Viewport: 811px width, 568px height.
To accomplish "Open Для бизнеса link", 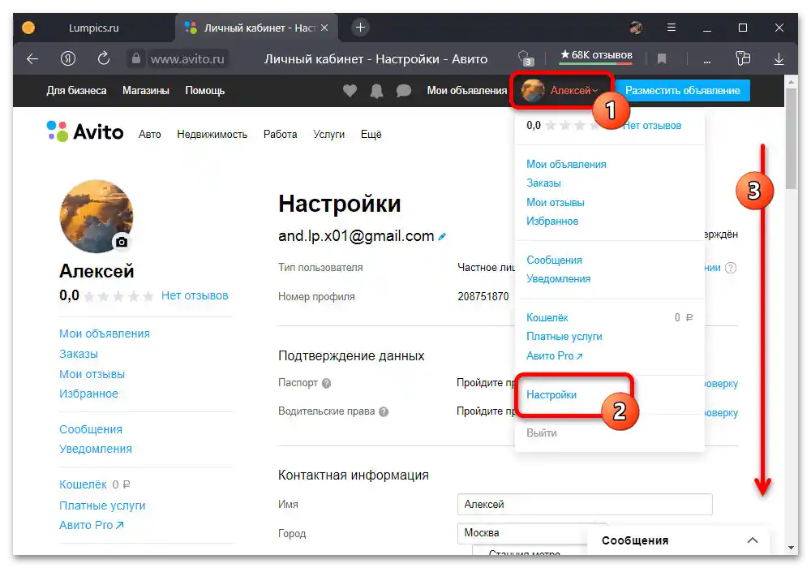I will point(76,91).
